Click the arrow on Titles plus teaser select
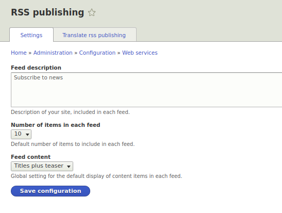 [x=69, y=167]
